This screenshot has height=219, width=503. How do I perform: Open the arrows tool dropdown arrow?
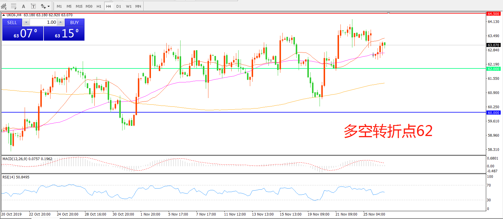point(49,6)
